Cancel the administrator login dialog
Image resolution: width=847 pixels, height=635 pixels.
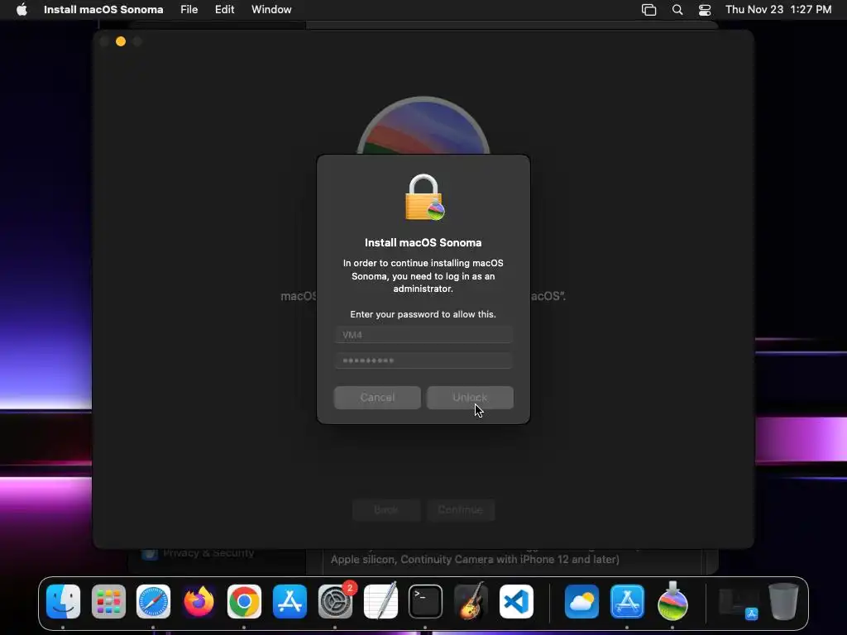(x=377, y=398)
